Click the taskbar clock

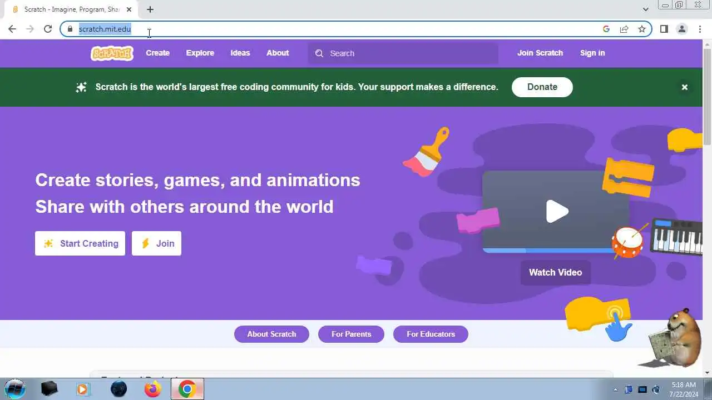(x=684, y=389)
